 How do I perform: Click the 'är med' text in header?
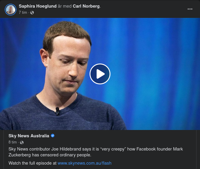[x=65, y=6]
